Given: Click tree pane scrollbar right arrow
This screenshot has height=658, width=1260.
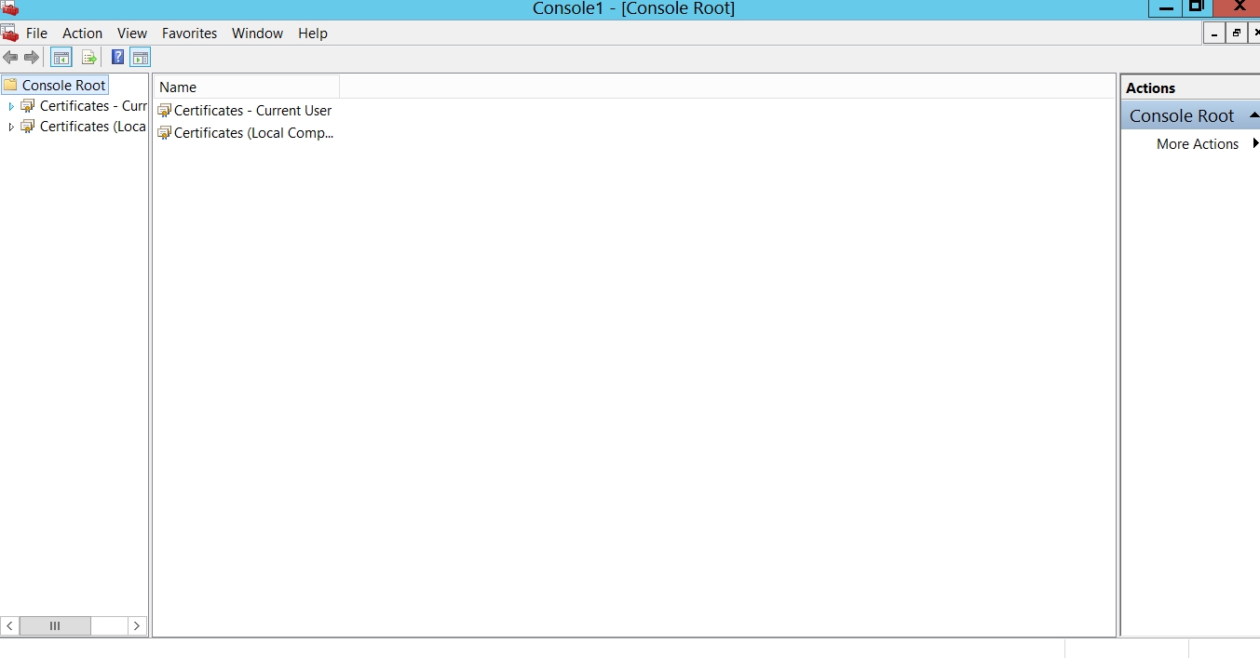Looking at the screenshot, I should point(137,626).
